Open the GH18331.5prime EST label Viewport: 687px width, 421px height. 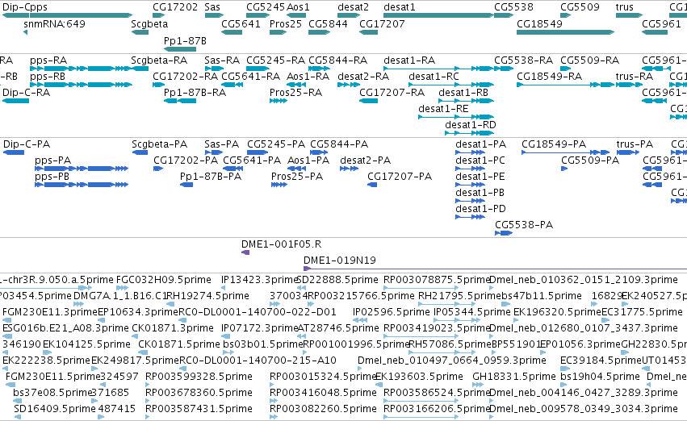coord(514,377)
